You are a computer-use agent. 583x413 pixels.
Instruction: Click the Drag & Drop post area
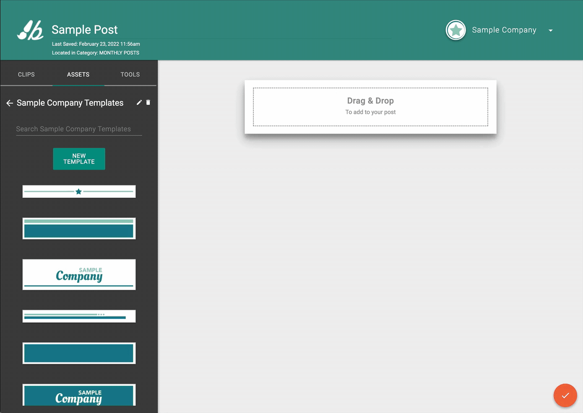click(x=370, y=107)
